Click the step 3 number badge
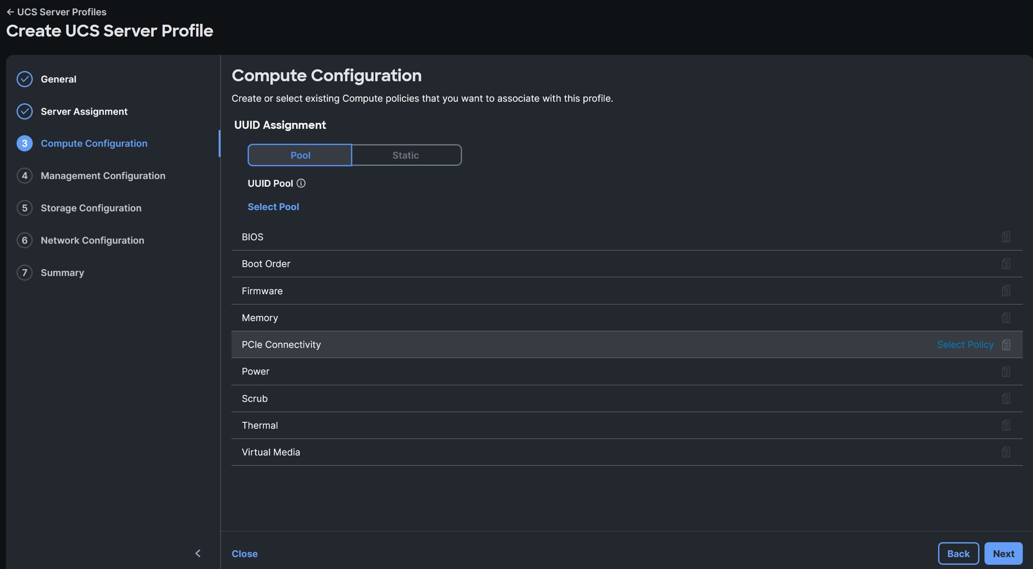Viewport: 1033px width, 569px height. [25, 143]
